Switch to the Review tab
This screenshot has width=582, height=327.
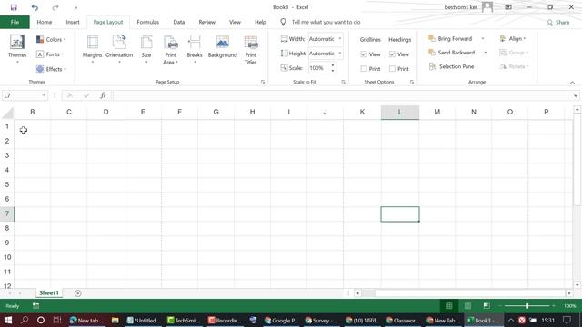(206, 22)
